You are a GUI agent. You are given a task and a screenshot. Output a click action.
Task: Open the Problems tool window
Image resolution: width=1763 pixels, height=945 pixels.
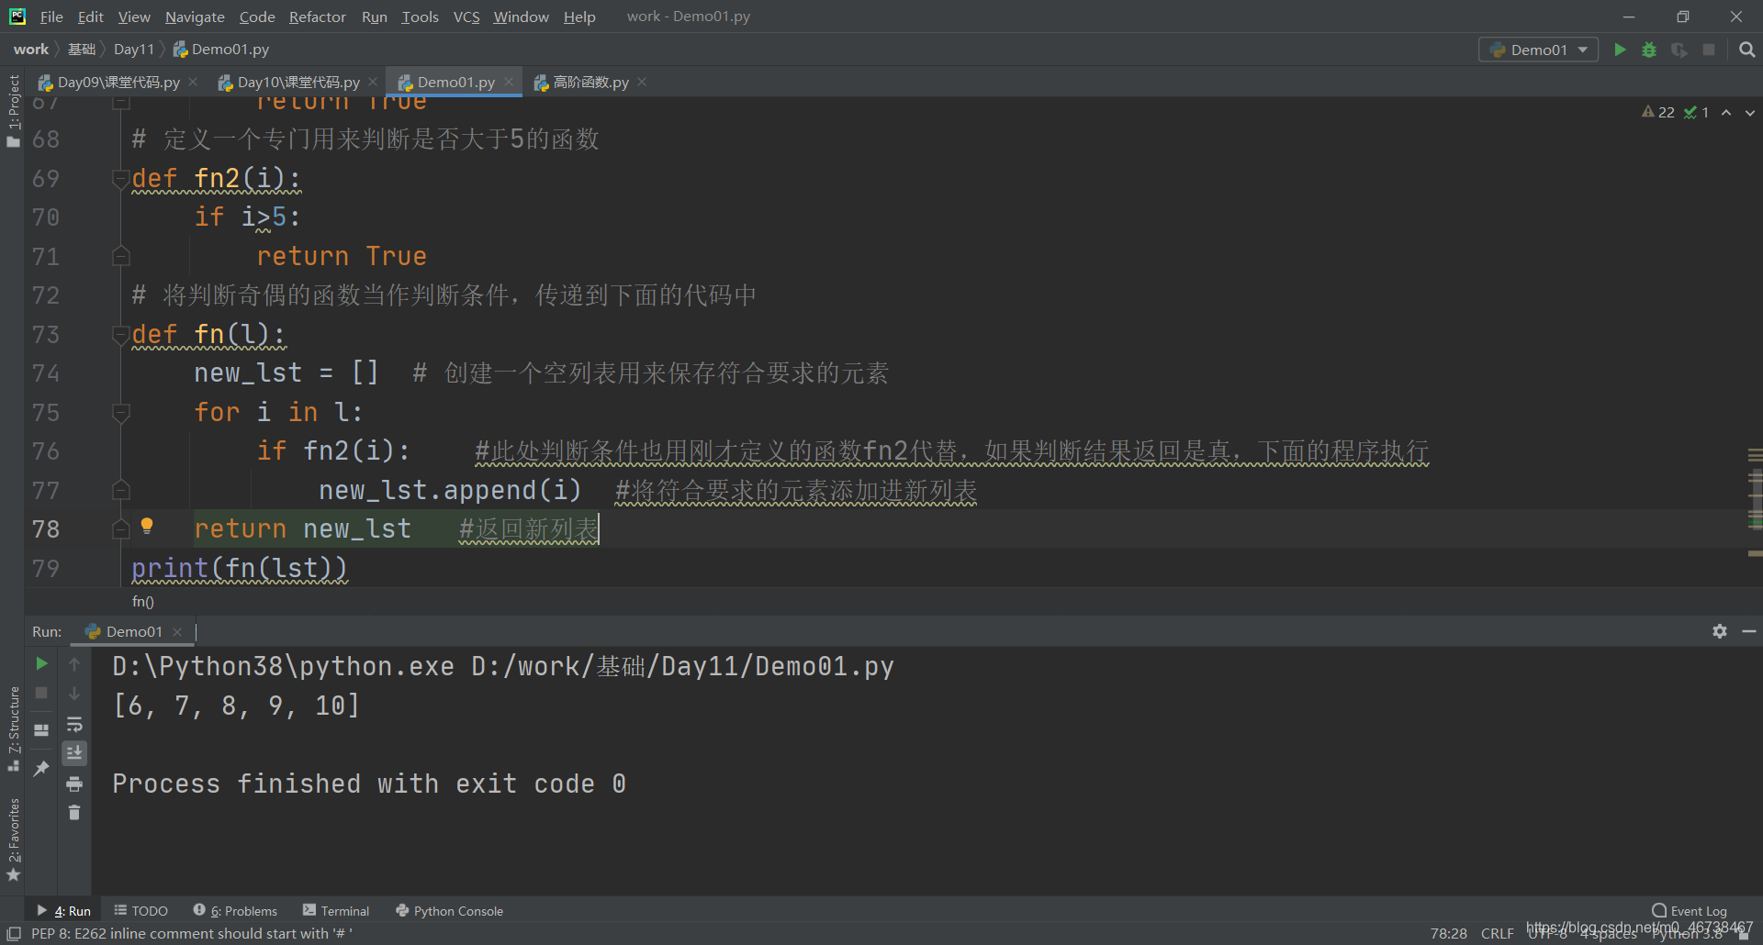pyautogui.click(x=235, y=910)
